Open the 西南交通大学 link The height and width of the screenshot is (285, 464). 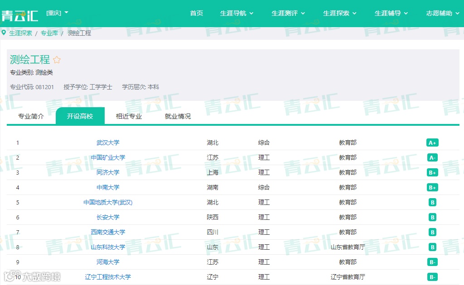point(108,232)
